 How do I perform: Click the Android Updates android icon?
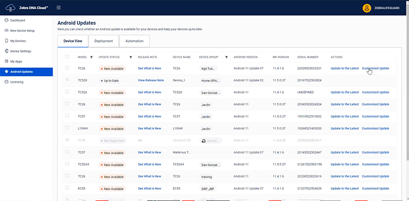6,72
